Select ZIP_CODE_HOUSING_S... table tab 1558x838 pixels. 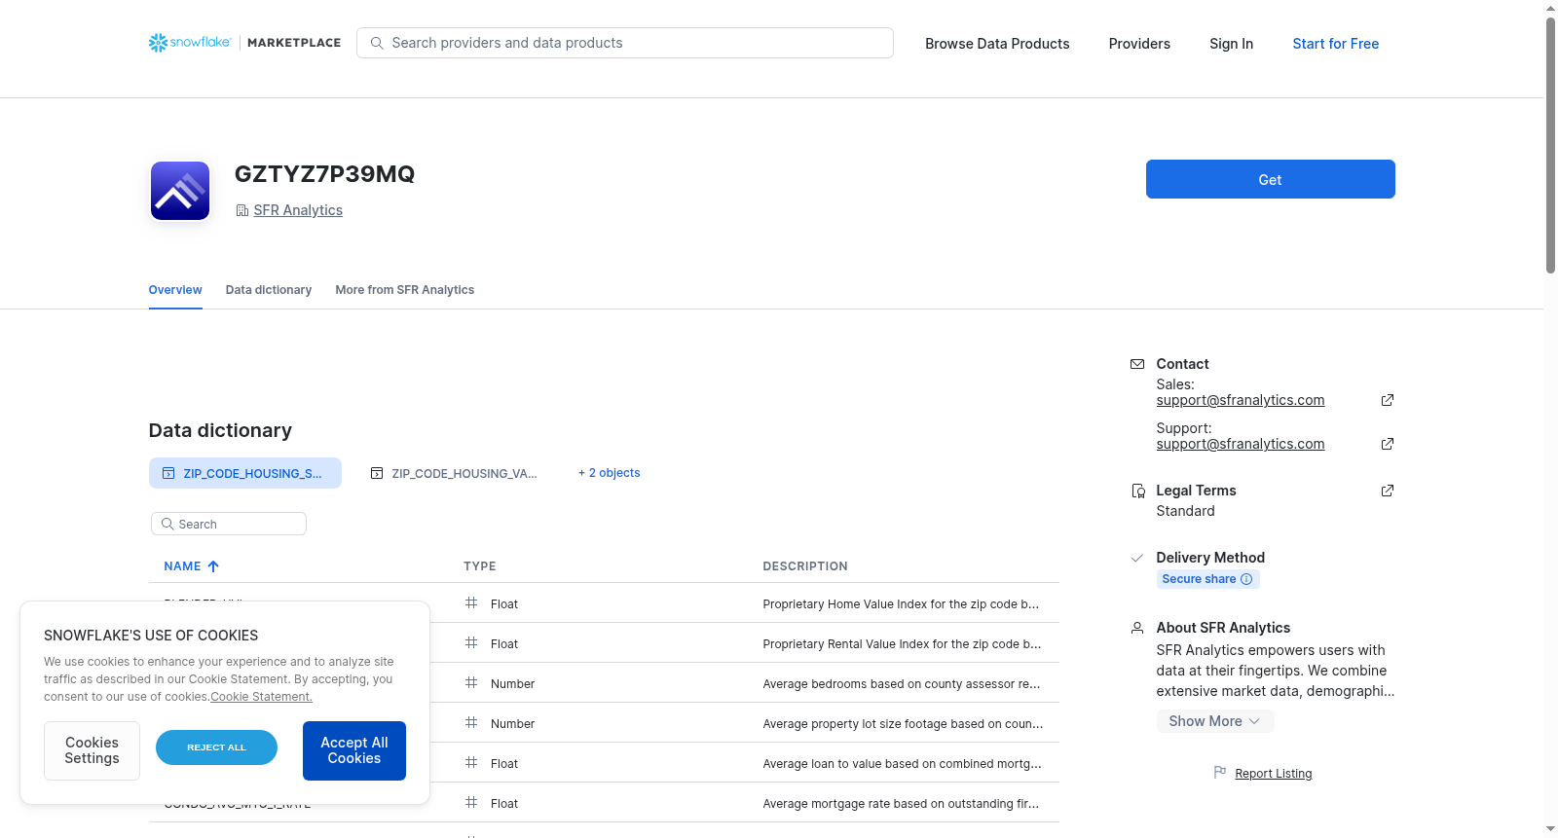(245, 473)
